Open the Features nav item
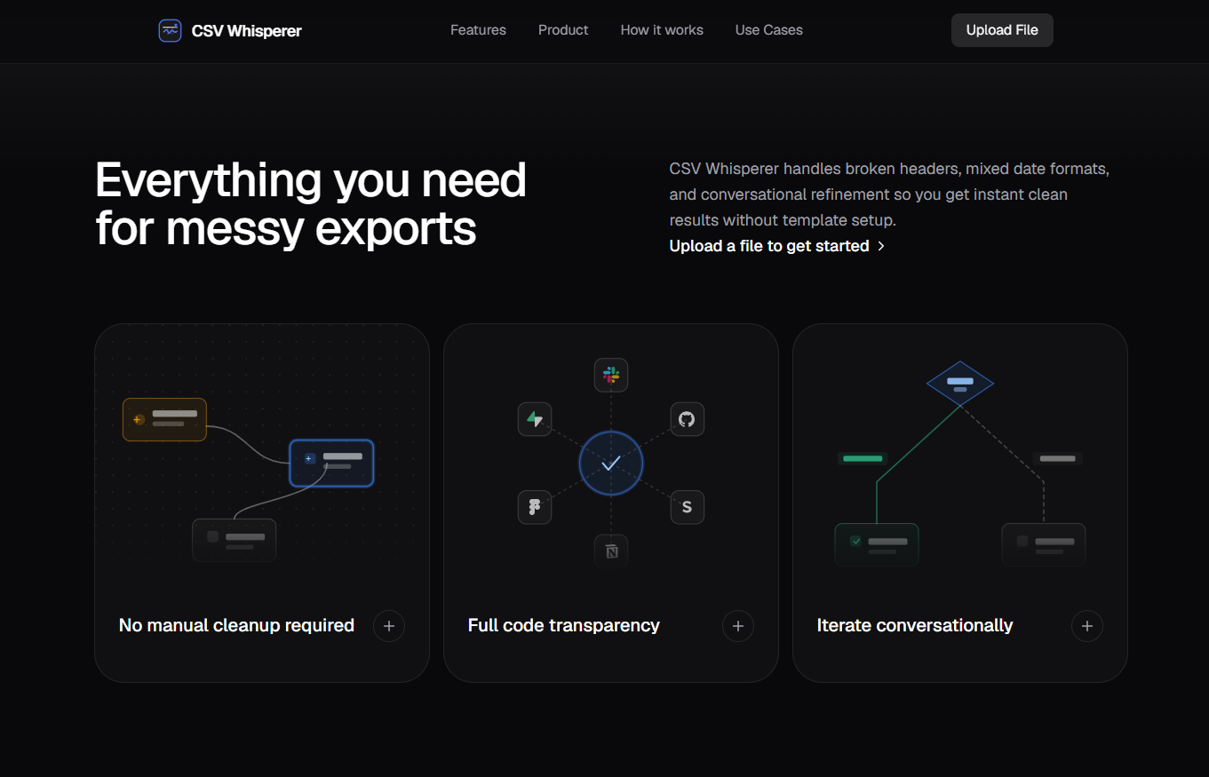The width and height of the screenshot is (1209, 777). pyautogui.click(x=478, y=30)
